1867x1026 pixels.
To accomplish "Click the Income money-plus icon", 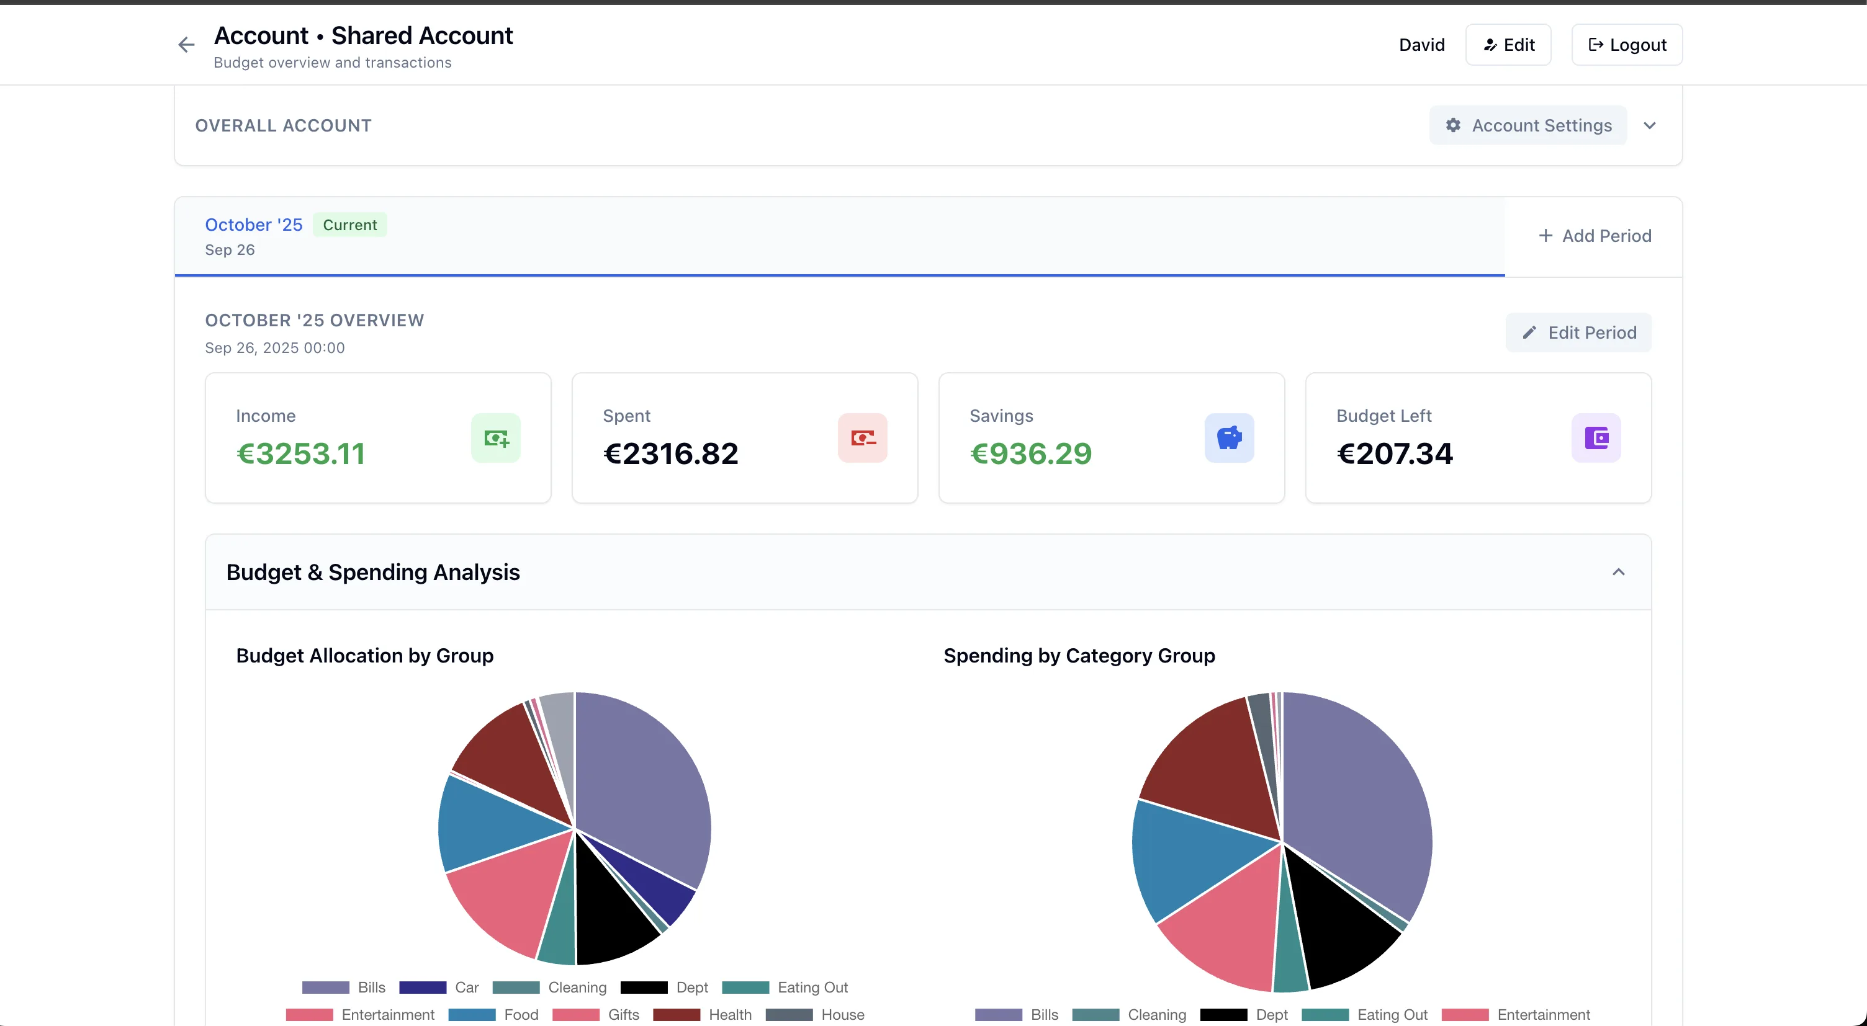I will coord(496,438).
